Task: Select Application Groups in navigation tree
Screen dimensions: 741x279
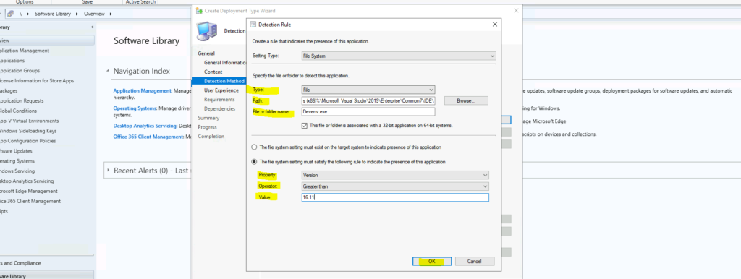Action: point(20,71)
